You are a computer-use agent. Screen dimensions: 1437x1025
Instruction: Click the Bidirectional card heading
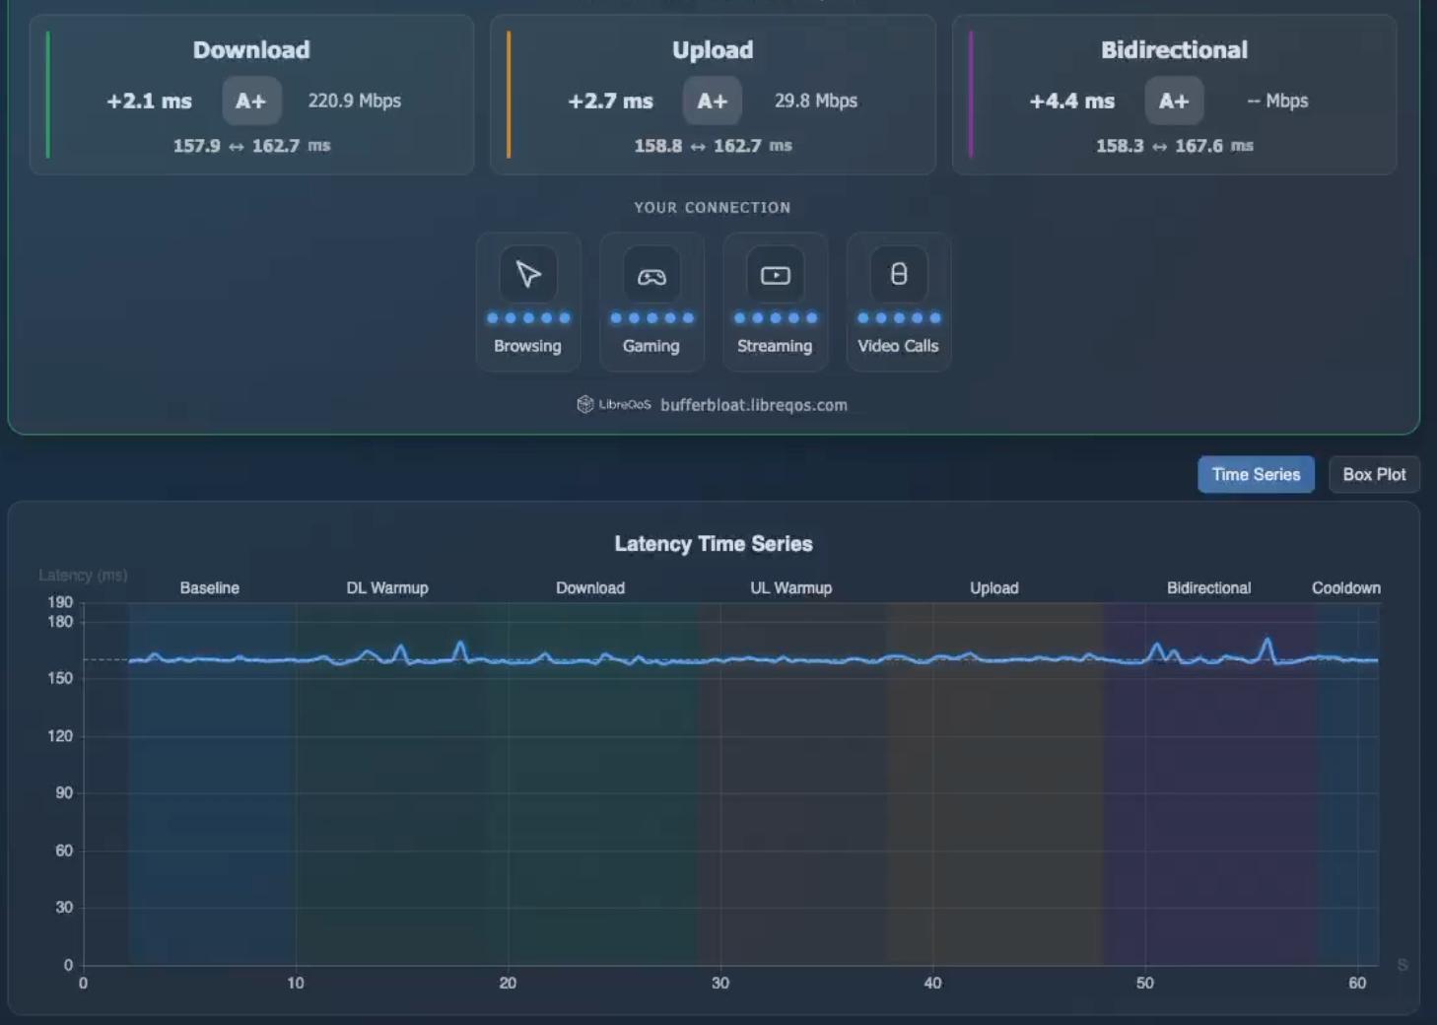coord(1174,50)
